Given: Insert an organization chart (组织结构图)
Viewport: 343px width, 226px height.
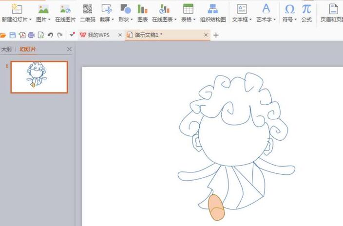Looking at the screenshot, I should pyautogui.click(x=213, y=13).
